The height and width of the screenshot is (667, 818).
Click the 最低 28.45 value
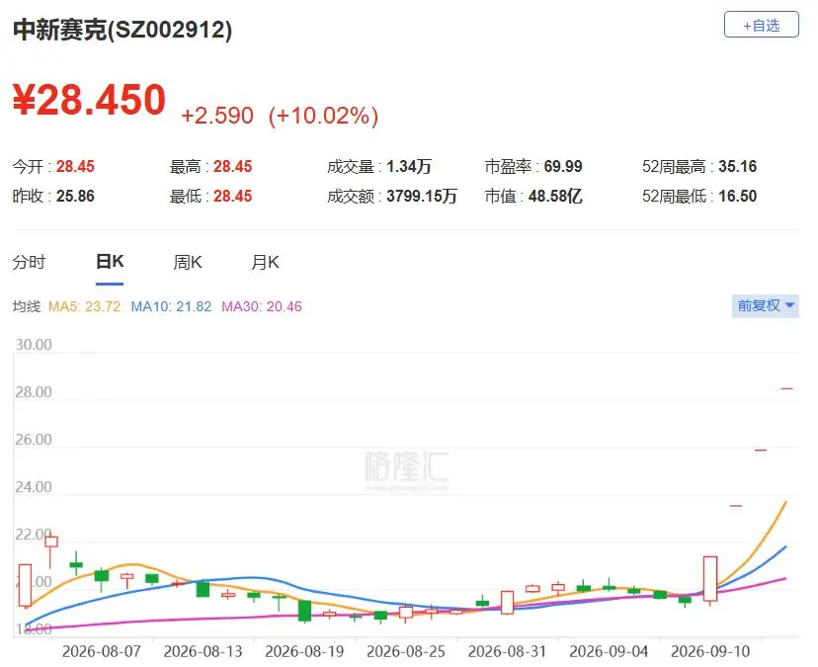coord(233,197)
